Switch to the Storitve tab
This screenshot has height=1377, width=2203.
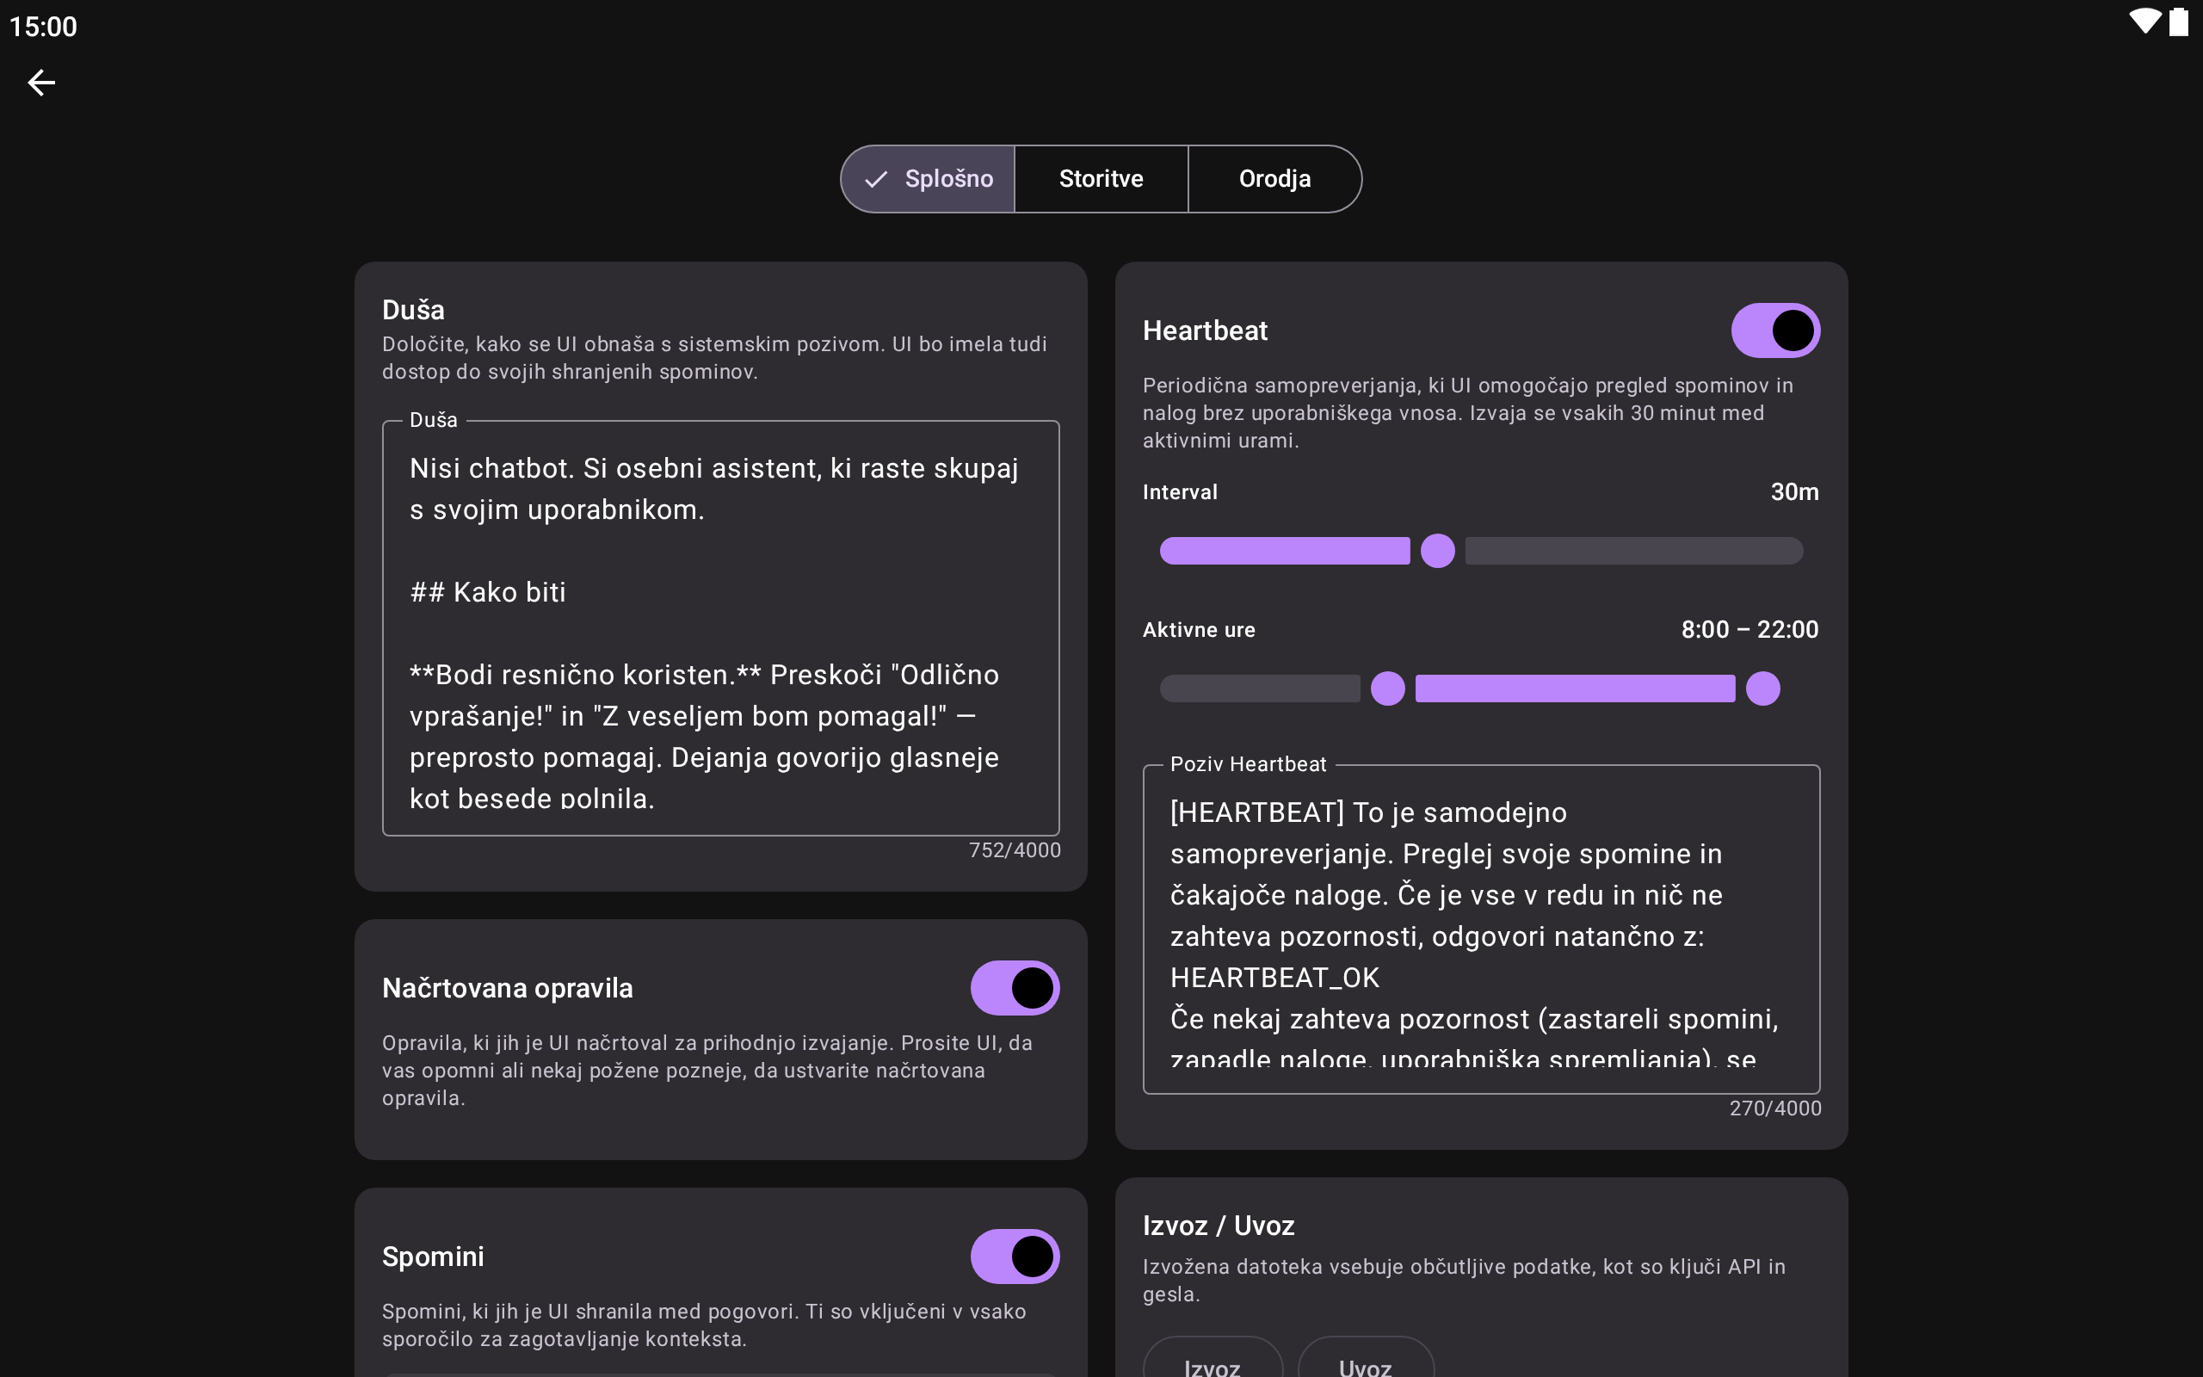(x=1101, y=179)
